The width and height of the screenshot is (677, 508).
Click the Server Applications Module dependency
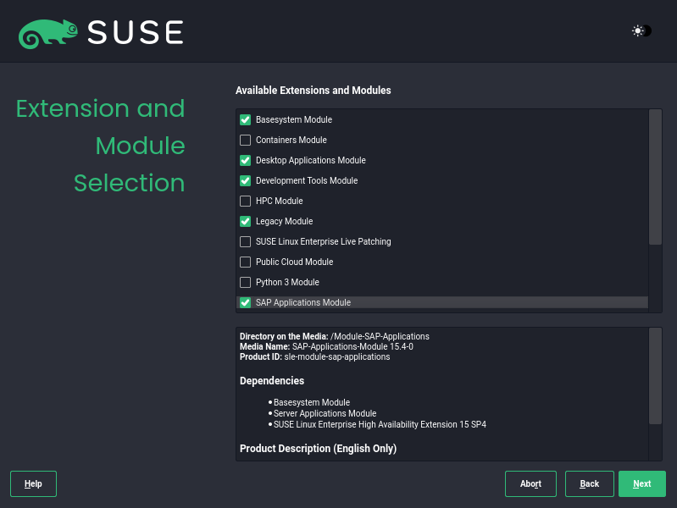[325, 413]
